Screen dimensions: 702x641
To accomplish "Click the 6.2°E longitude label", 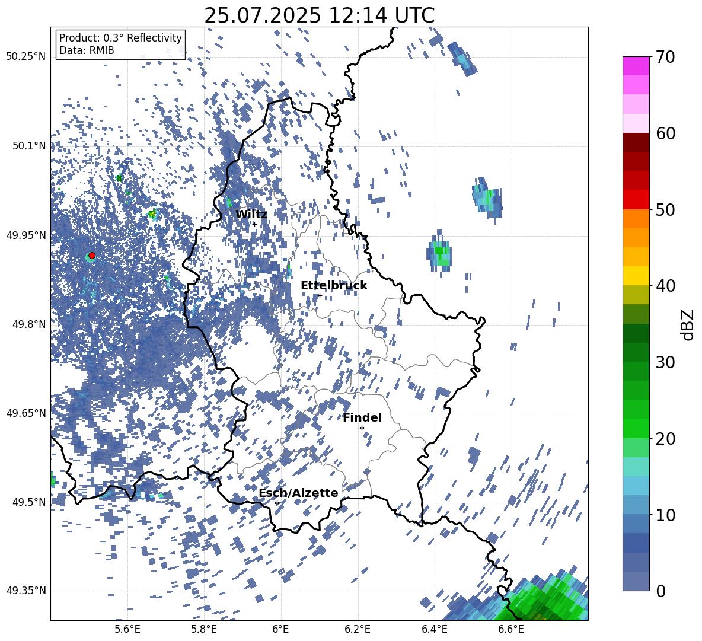I will [358, 629].
